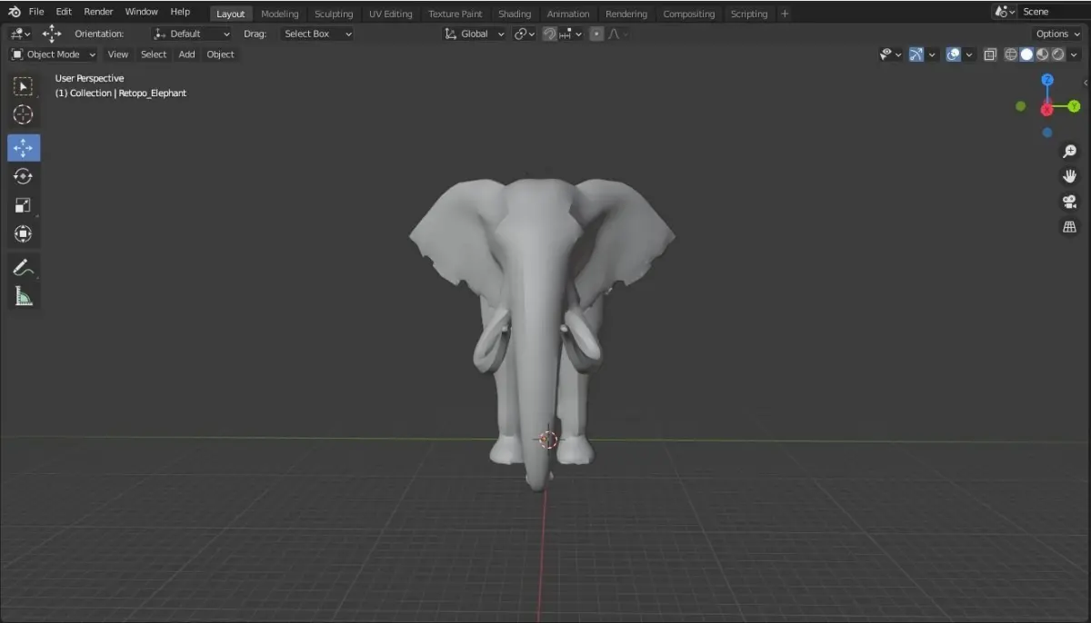Select the Annotate tool
This screenshot has width=1091, height=623.
pos(24,268)
